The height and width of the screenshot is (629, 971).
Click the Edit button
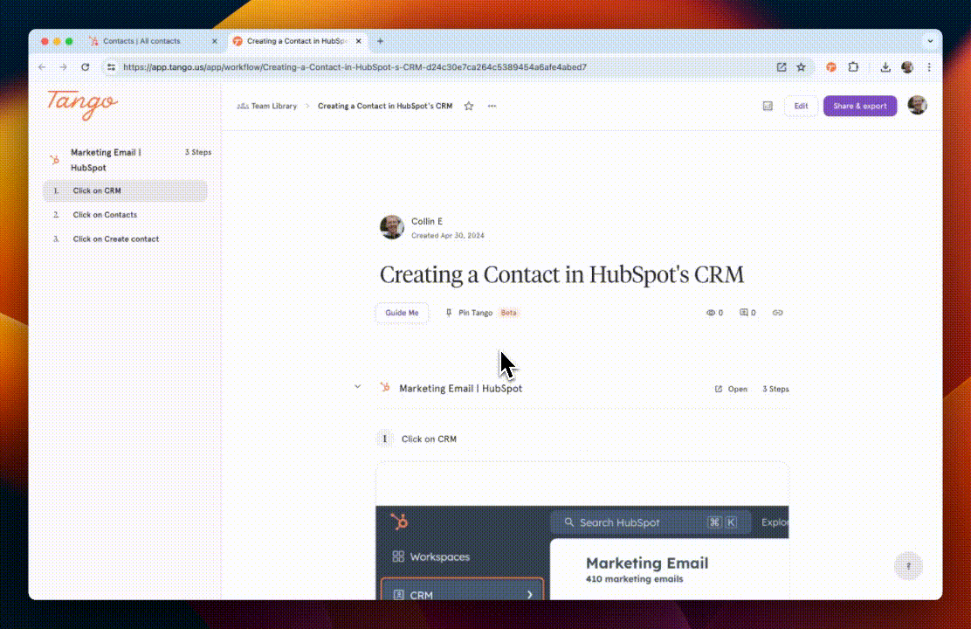click(801, 106)
